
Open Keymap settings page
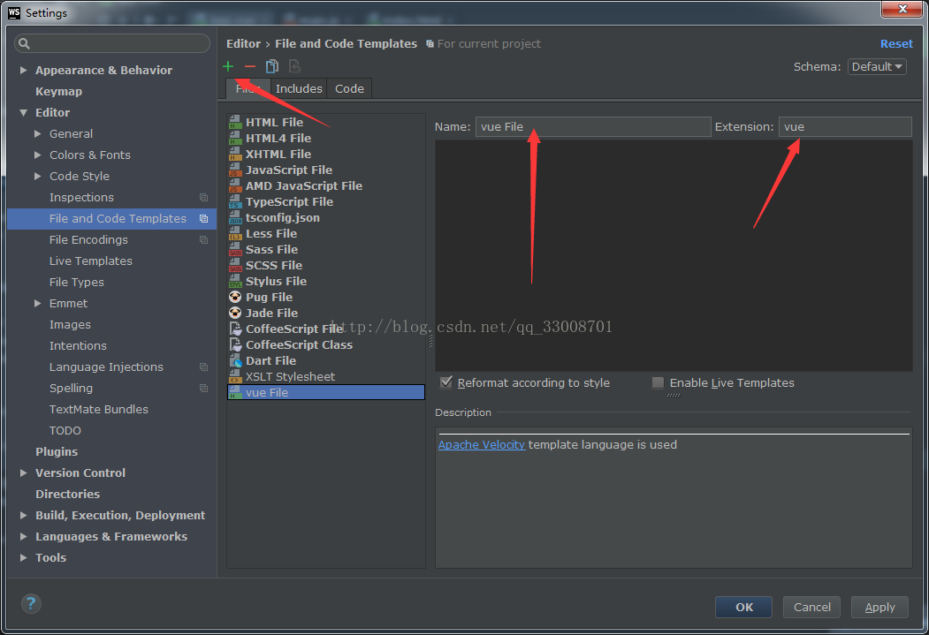click(58, 91)
